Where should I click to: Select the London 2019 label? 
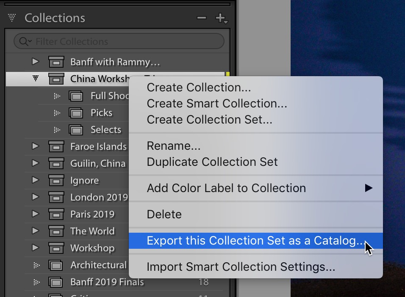click(99, 197)
